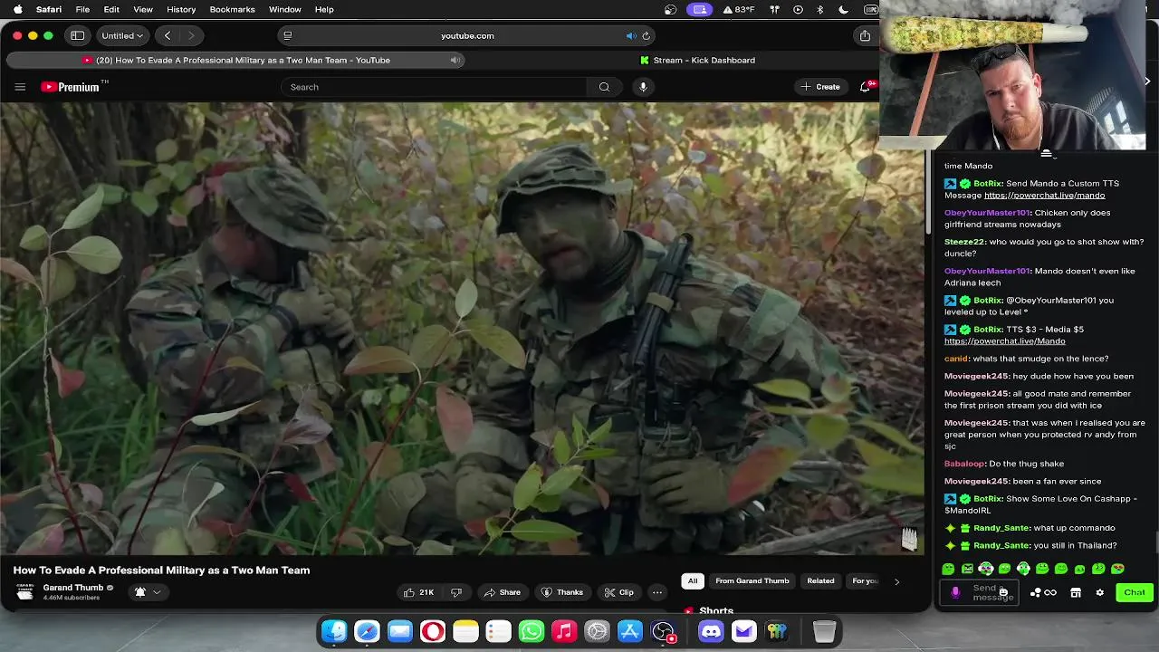Click the Chat send button in Kick chat
Viewport: 1159px width, 652px height.
tap(1135, 592)
